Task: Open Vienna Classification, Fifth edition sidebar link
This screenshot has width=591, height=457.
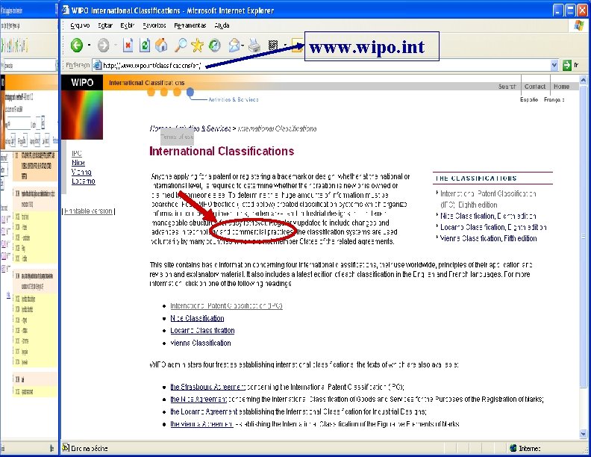Action: pos(489,238)
